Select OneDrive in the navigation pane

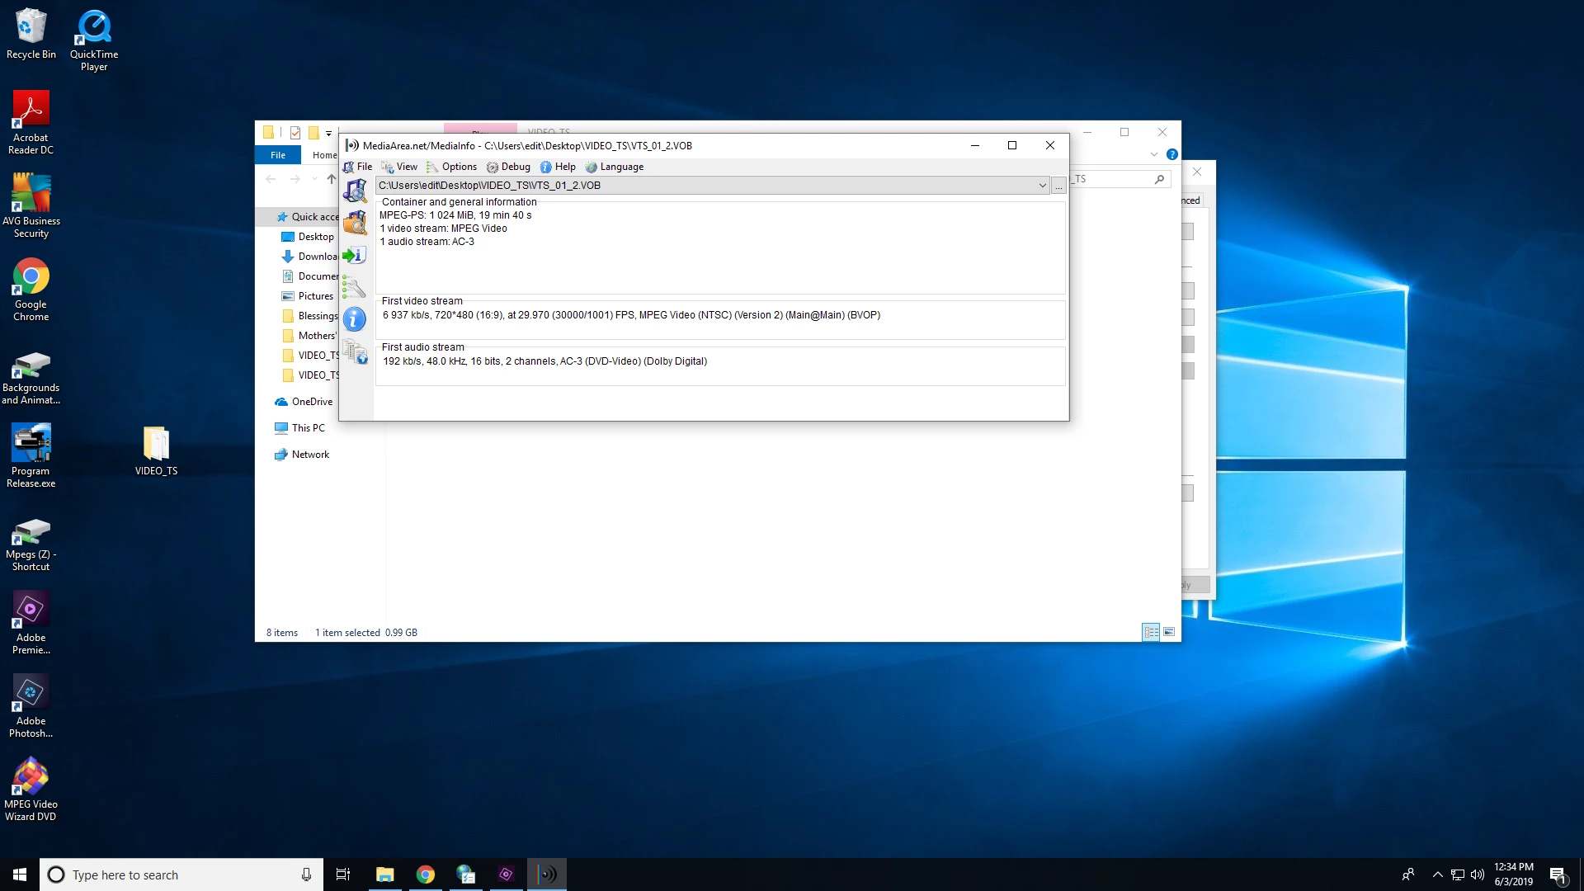312,402
